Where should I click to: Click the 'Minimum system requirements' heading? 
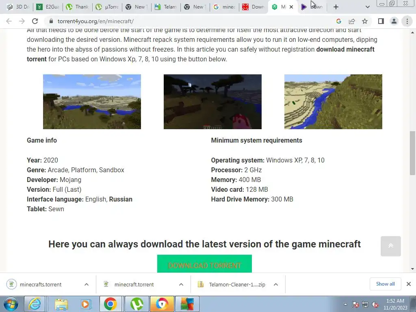tap(257, 140)
